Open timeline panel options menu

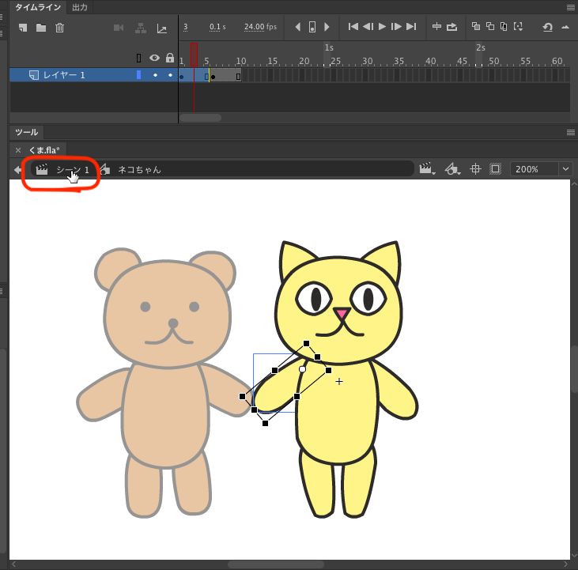pos(570,7)
